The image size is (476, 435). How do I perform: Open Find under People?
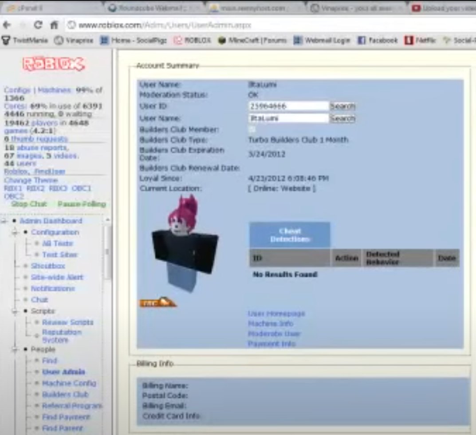[x=50, y=361]
